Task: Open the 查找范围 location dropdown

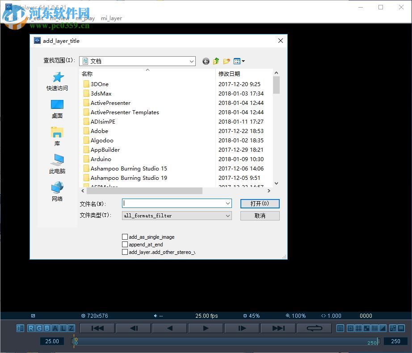Action: pyautogui.click(x=191, y=61)
